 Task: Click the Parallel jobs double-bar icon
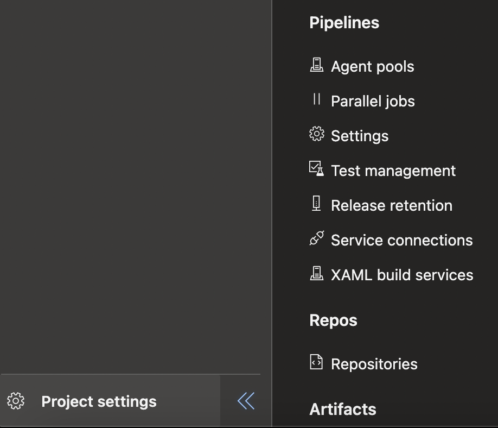316,100
